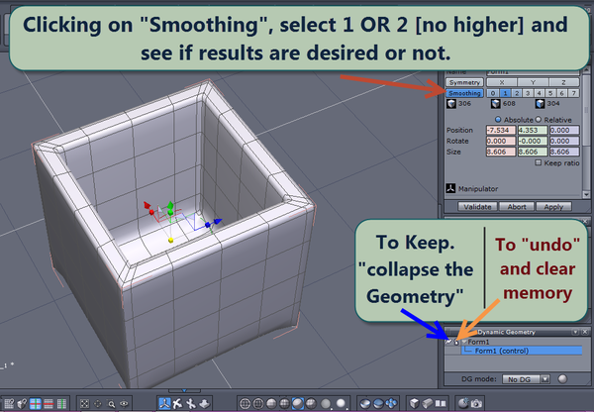Click the points count cube icon next to 306
Image resolution: width=594 pixels, height=412 pixels.
(451, 103)
